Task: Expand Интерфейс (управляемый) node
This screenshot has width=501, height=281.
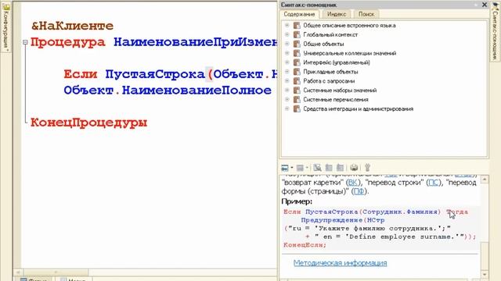Action: pos(287,62)
